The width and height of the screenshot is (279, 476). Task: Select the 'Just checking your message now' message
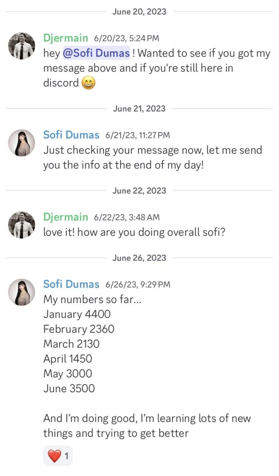coord(153,158)
